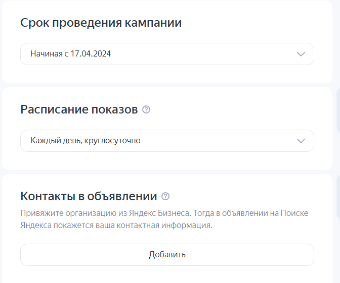This screenshot has height=283, width=340.
Task: Click description text about Яндекс Бизнес organization
Action: tap(164, 219)
